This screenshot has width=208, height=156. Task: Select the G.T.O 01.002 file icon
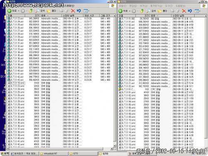click(120, 19)
